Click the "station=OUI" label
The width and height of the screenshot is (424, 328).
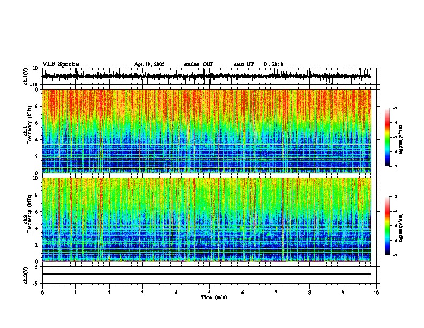198,64
